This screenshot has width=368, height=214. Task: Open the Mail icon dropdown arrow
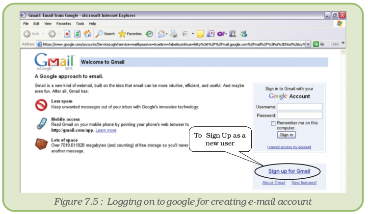[x=167, y=34]
